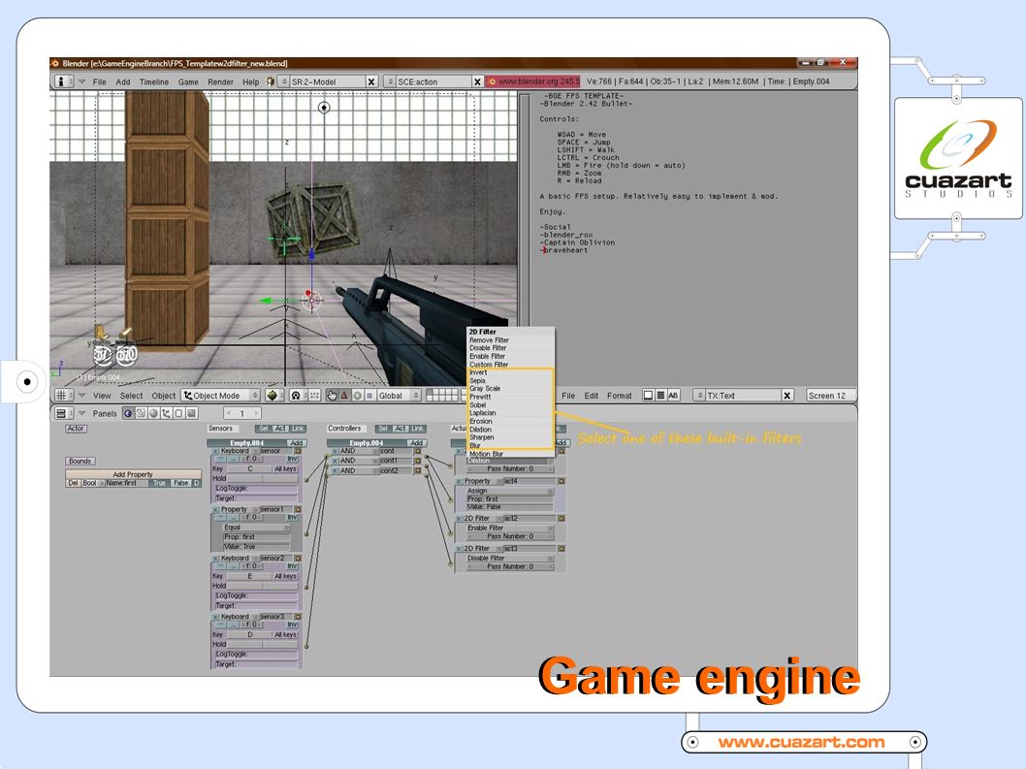
Task: Click All keys on the Key C sensor
Action: pos(285,468)
